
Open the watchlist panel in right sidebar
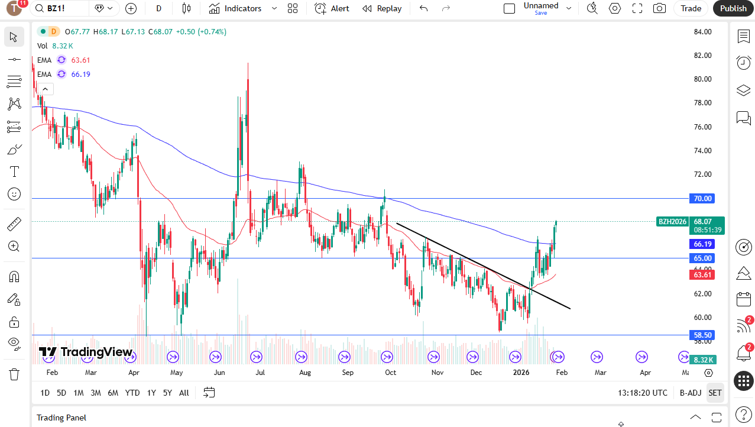(x=743, y=37)
